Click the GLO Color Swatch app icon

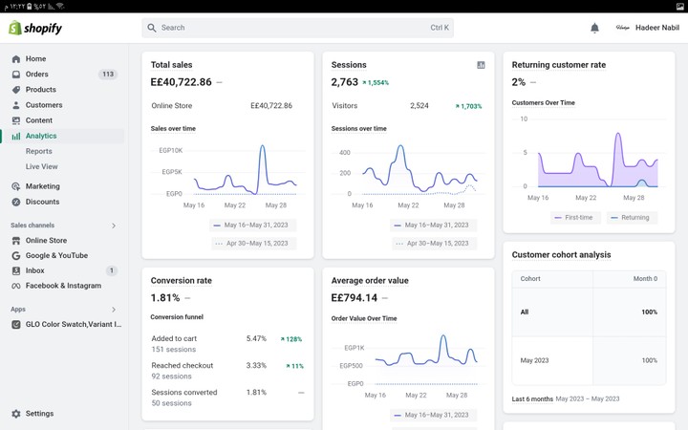(16, 324)
